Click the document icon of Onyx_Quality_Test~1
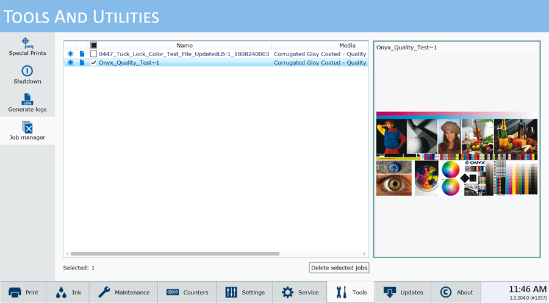 pos(82,62)
